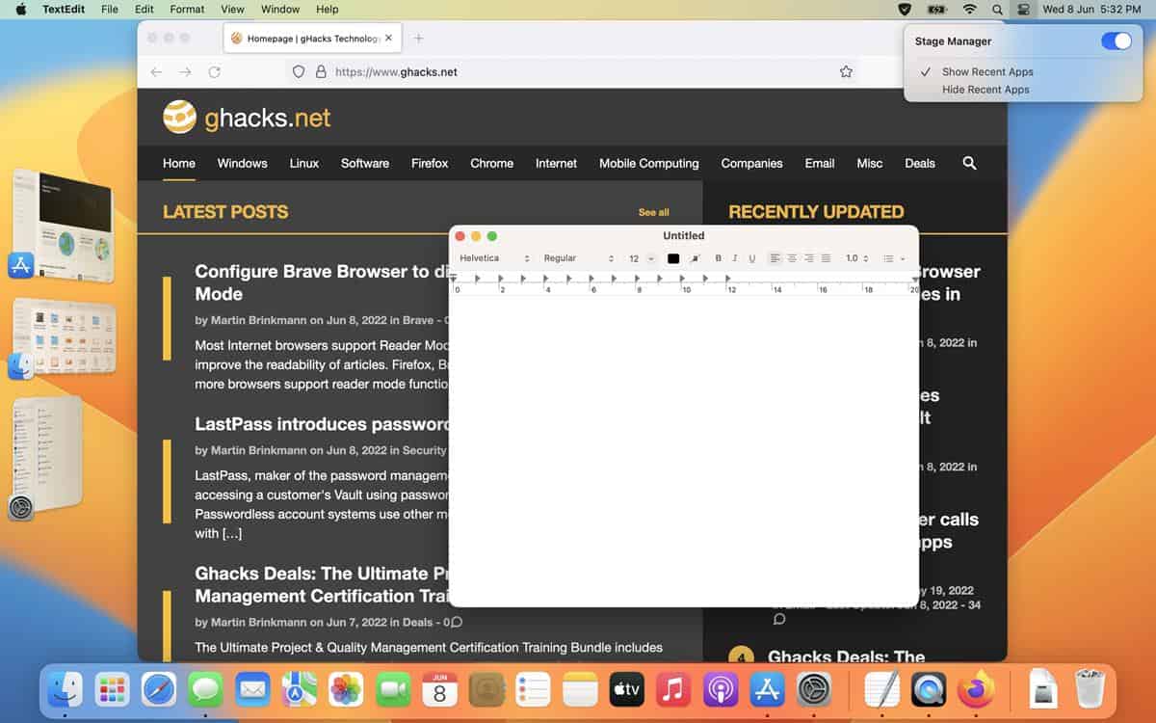
Task: Click the search magnifier on ghacks navigation
Action: pos(969,163)
